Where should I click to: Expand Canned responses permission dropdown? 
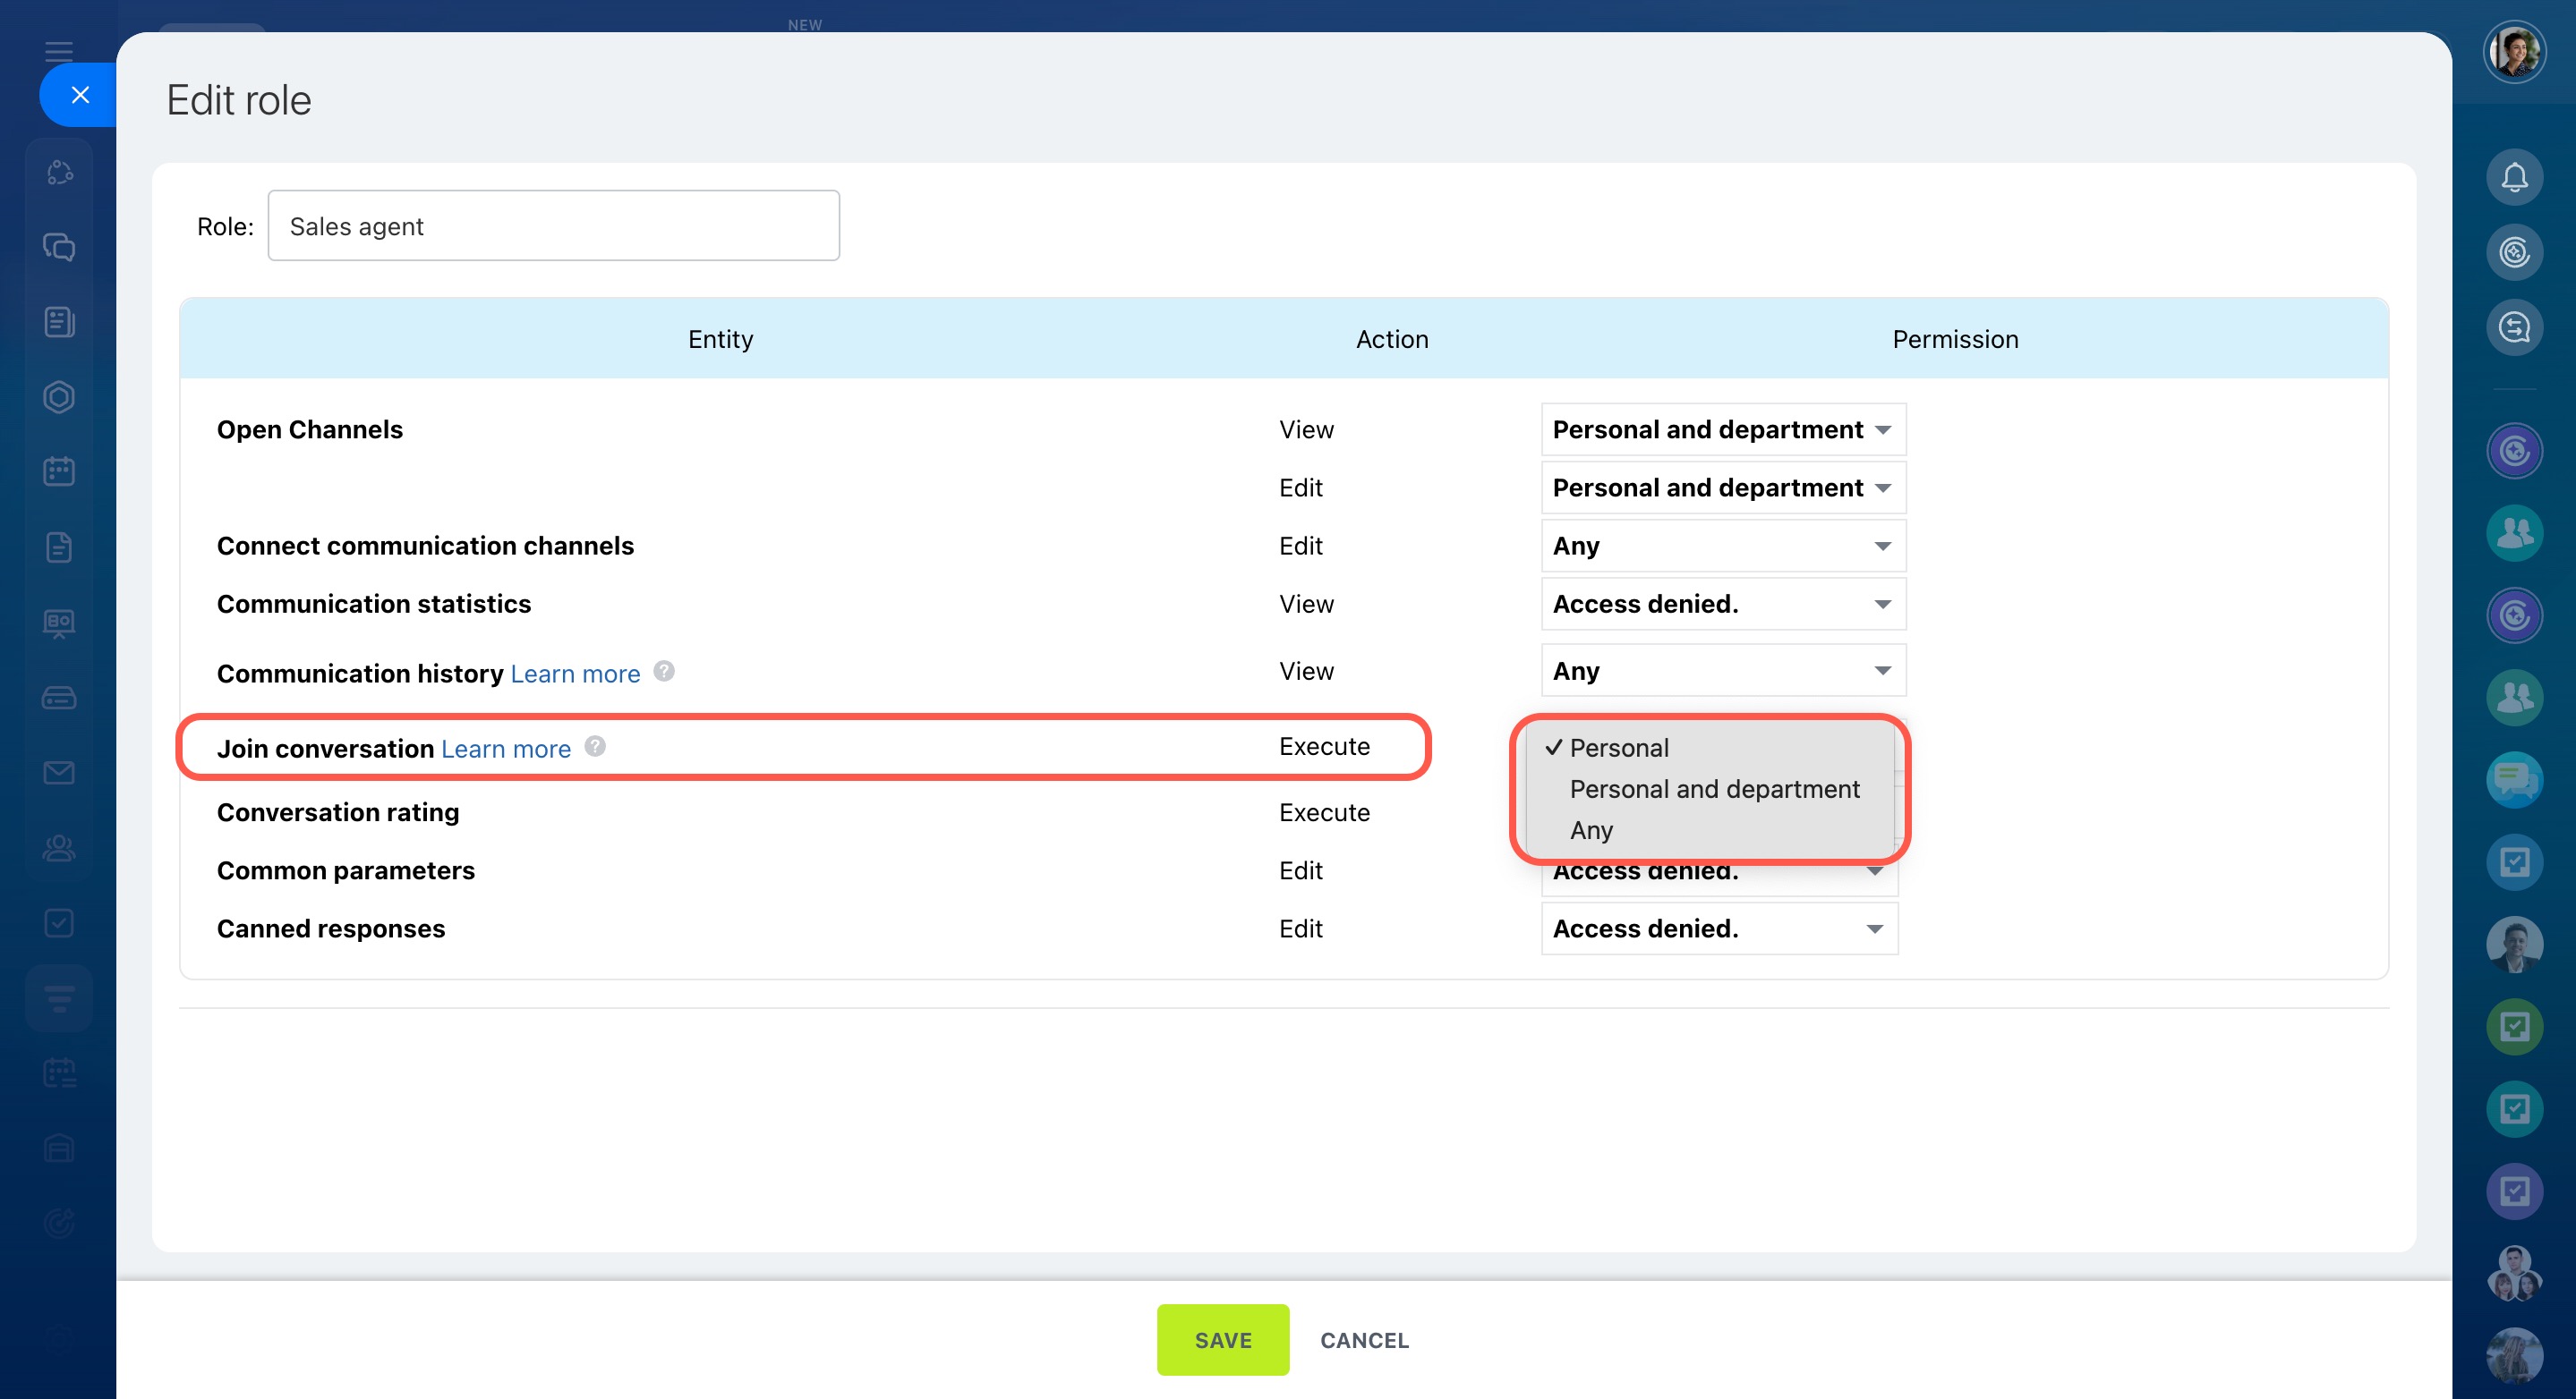pos(1718,928)
